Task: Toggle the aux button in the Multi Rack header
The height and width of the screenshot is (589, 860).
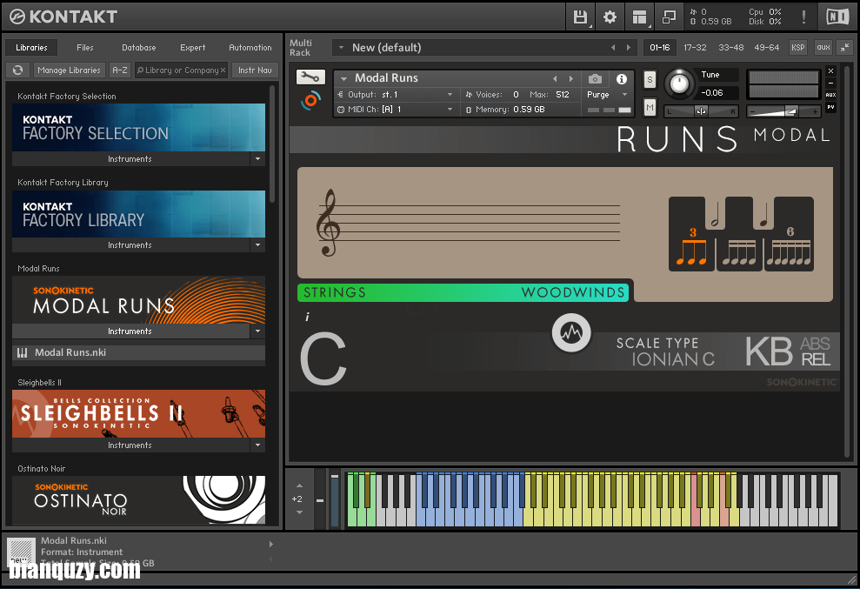Action: click(x=823, y=48)
